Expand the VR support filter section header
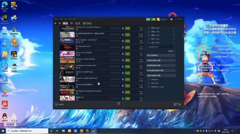The height and width of the screenshot is (134, 240). point(161,70)
